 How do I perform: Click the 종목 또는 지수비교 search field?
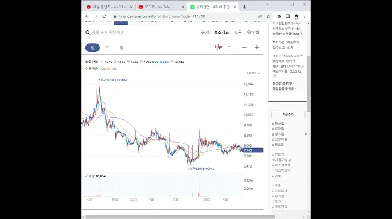(108, 33)
